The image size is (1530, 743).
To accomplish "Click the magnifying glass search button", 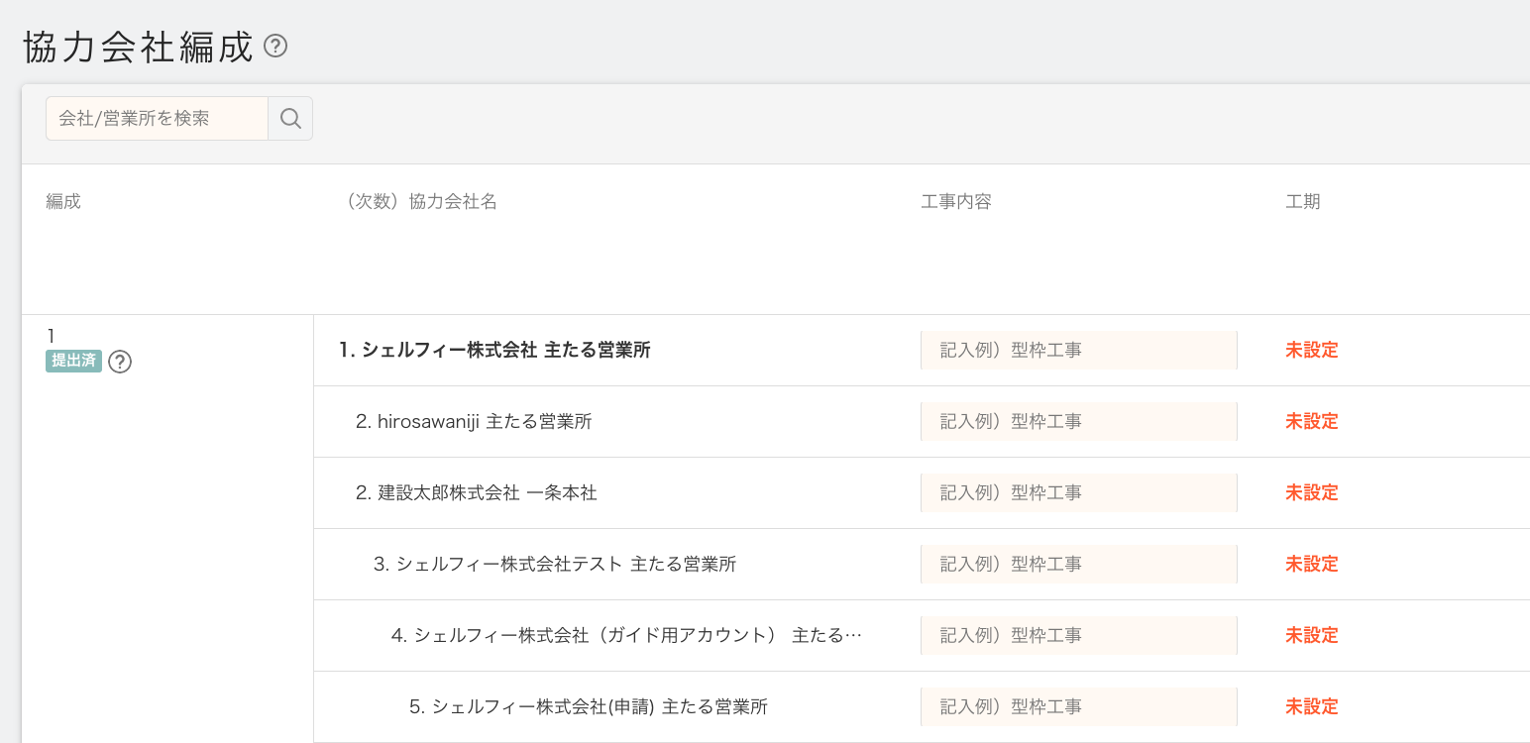I will click(x=290, y=119).
